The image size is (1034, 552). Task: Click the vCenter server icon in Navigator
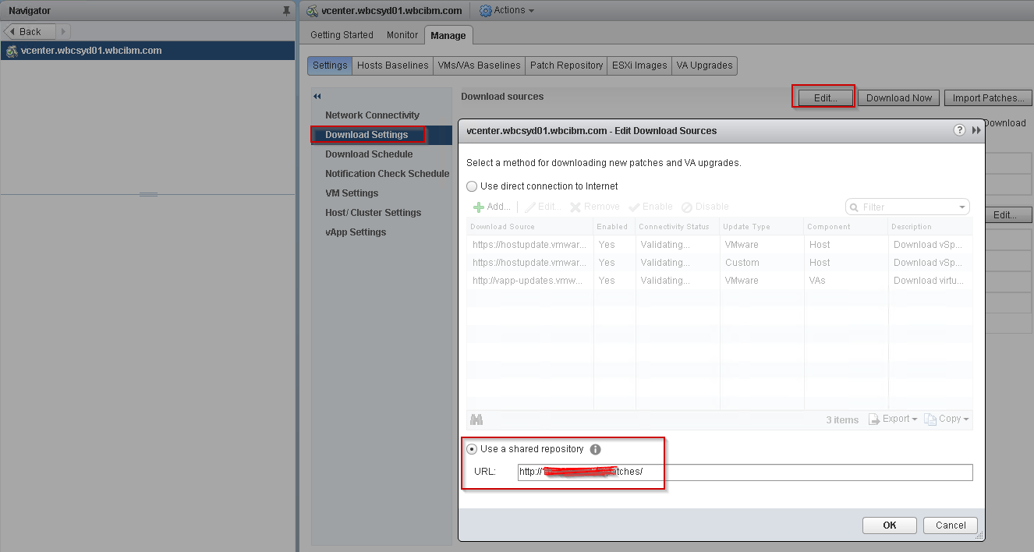pos(11,51)
